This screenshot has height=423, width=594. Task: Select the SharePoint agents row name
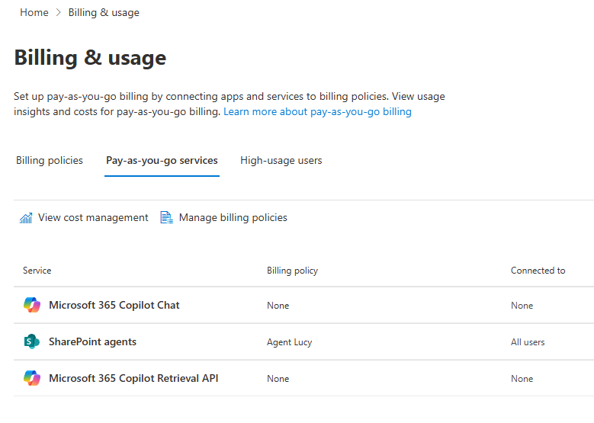coord(92,341)
